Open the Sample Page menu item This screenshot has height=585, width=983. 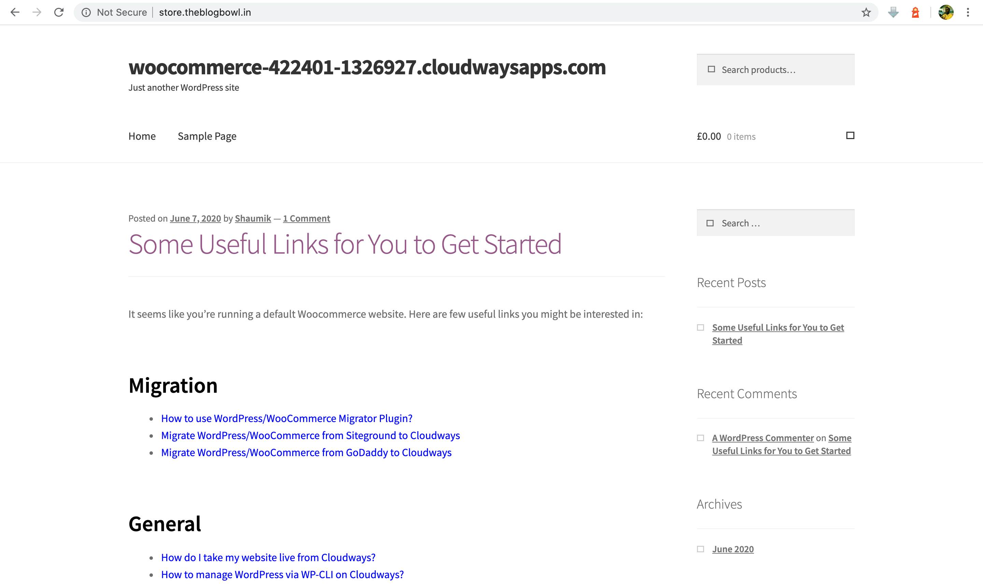(x=207, y=136)
